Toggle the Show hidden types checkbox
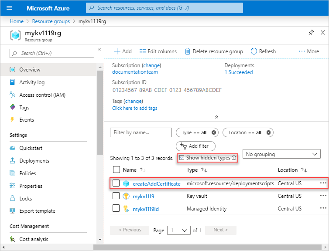329x251 pixels. tap(182, 158)
